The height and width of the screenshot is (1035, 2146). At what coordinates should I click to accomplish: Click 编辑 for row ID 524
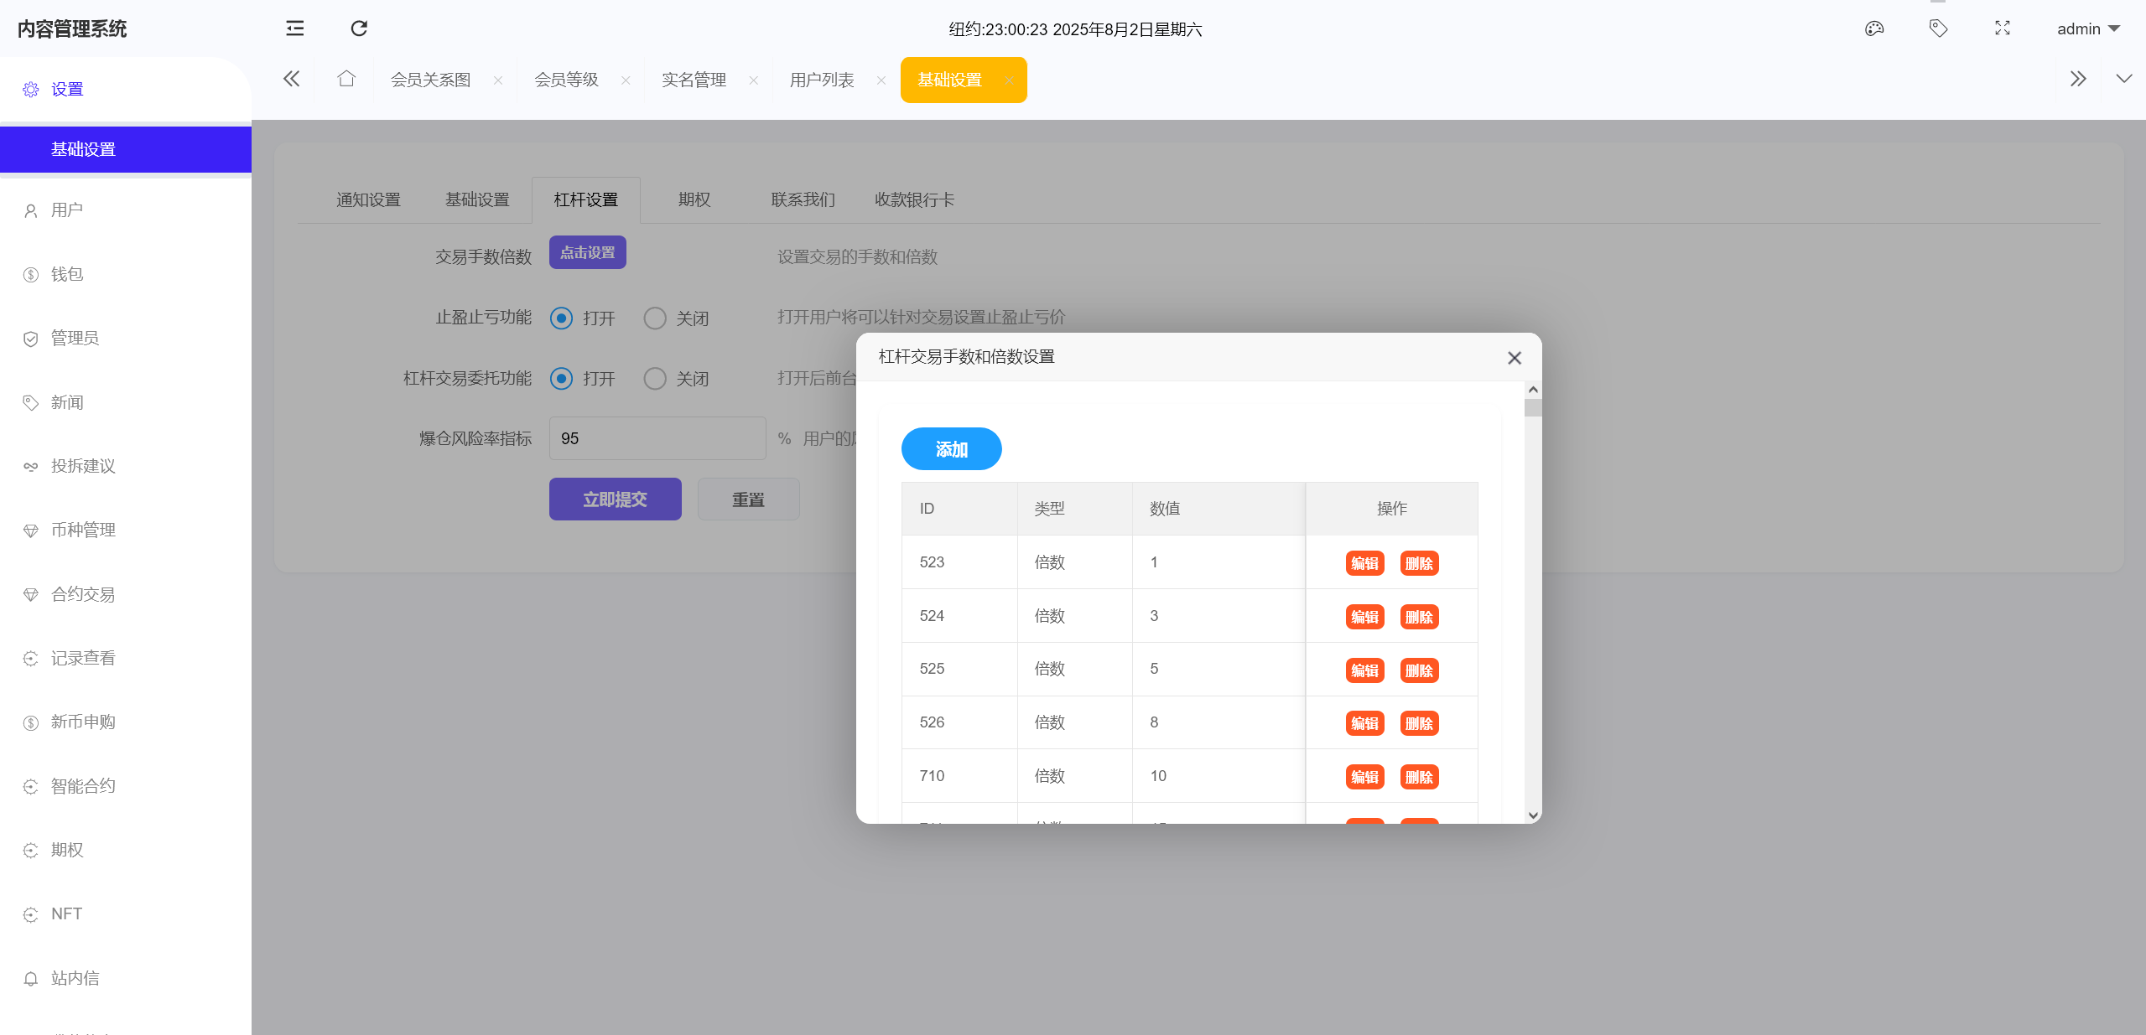pyautogui.click(x=1364, y=617)
